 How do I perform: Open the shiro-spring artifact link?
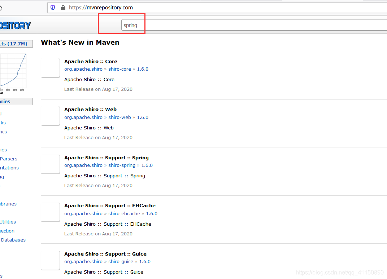coord(122,165)
